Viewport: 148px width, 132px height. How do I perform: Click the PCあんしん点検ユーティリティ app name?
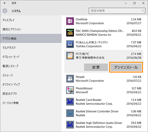point(92,42)
